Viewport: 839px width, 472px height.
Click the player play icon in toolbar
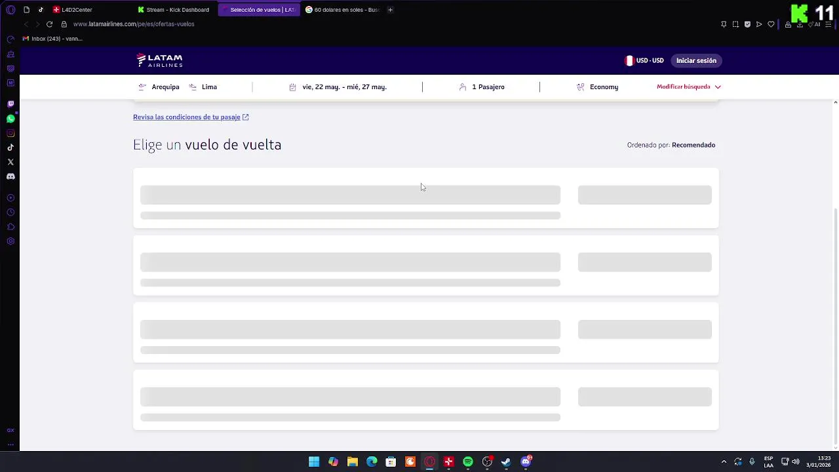pyautogui.click(x=759, y=24)
